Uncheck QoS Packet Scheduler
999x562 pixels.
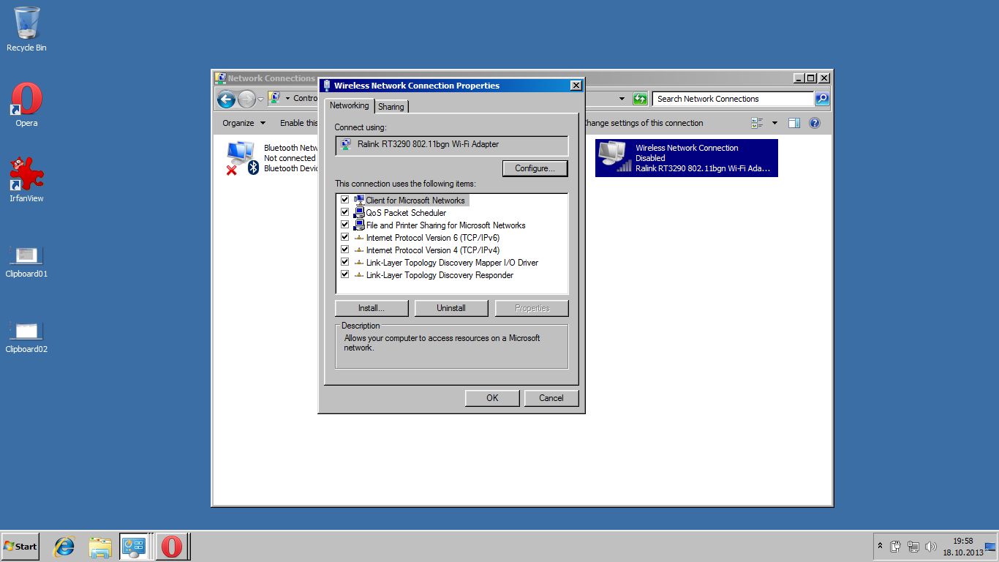coord(345,212)
